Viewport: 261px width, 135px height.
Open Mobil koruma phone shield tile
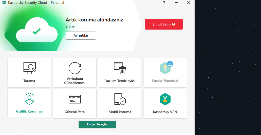pyautogui.click(x=120, y=103)
